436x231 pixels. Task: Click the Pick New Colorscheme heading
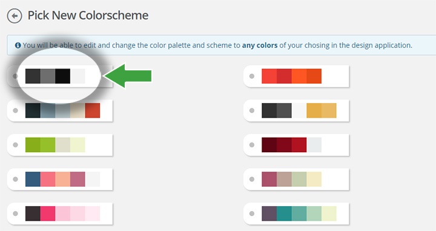point(88,15)
